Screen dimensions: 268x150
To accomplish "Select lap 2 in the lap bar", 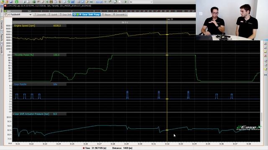I will click(x=49, y=11).
